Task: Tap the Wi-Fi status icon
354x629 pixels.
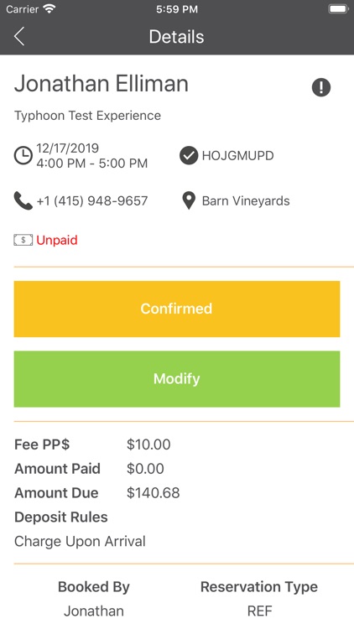Action: coord(49,9)
